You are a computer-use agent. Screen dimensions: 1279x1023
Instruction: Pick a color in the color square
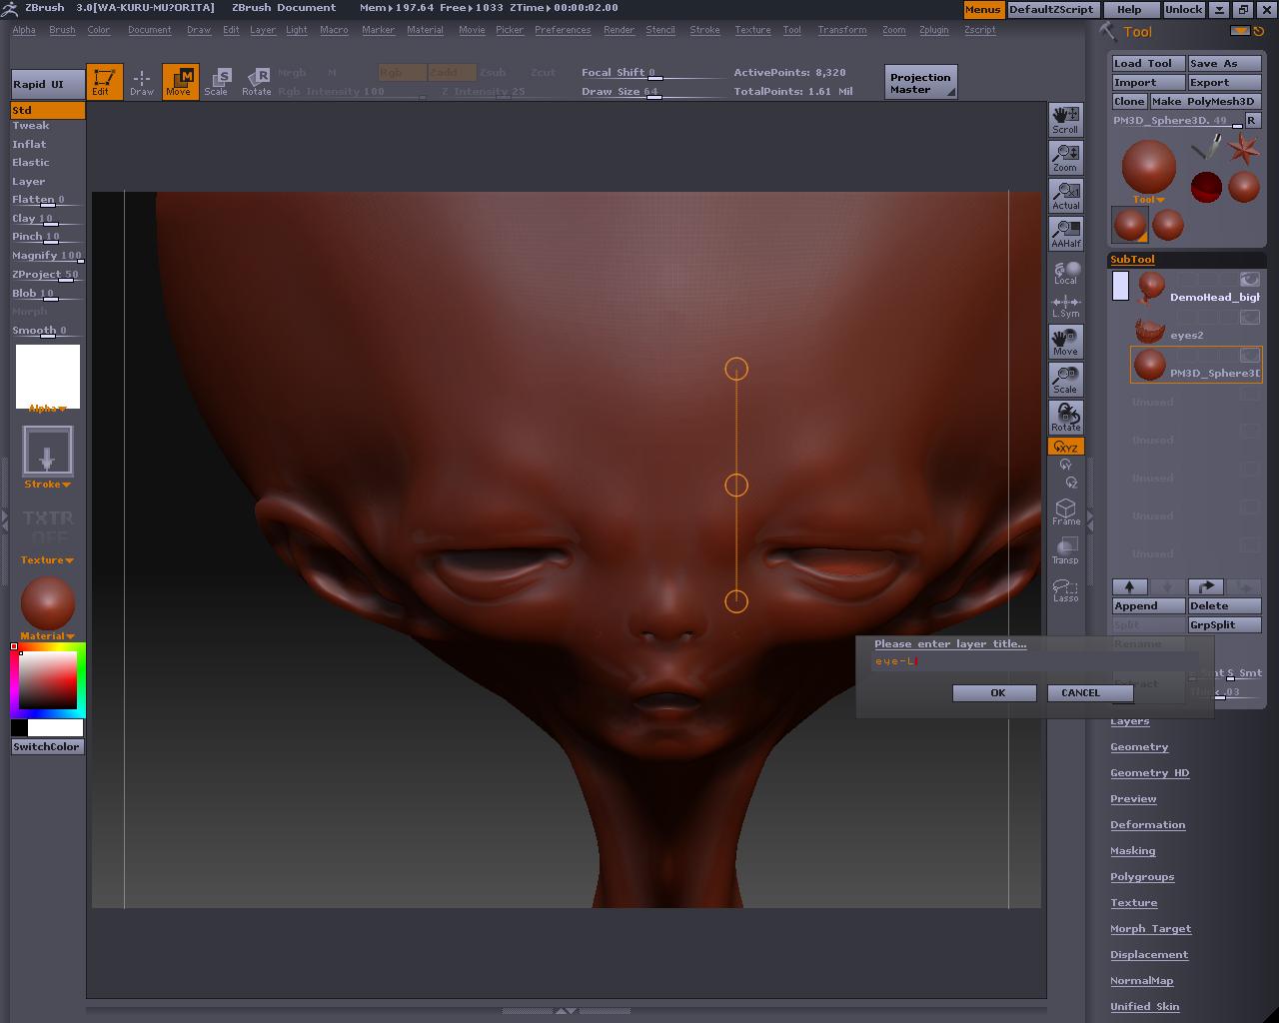click(x=48, y=680)
